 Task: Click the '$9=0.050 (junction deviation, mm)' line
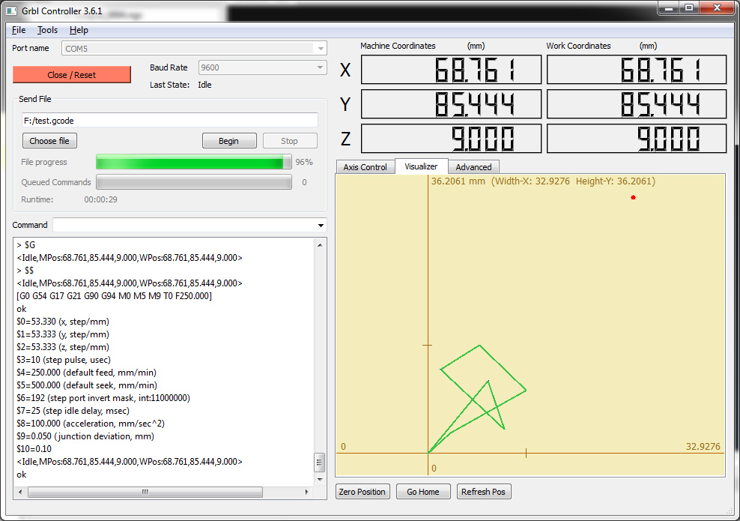tap(85, 436)
